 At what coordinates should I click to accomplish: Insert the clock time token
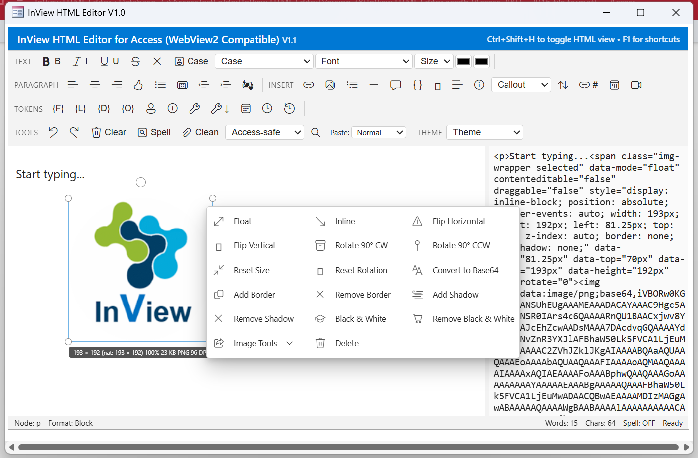(x=267, y=108)
